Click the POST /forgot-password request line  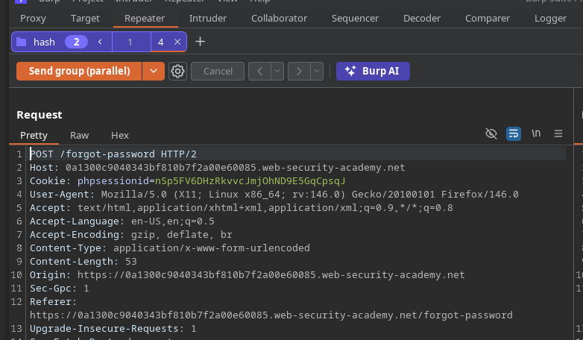tap(103, 154)
